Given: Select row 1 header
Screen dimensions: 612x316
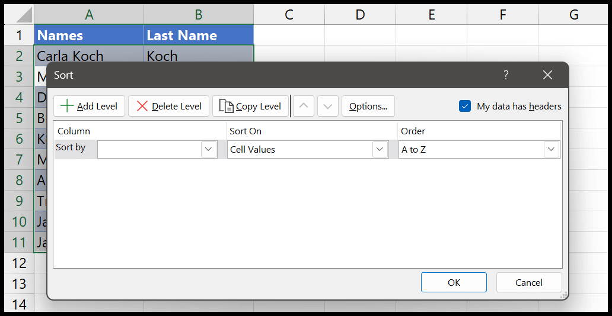Looking at the screenshot, I should click(19, 35).
